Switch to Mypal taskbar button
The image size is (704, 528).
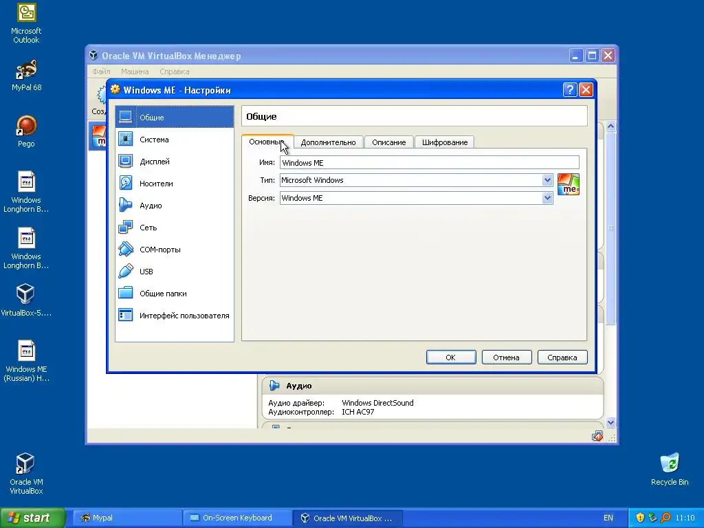tap(126, 518)
